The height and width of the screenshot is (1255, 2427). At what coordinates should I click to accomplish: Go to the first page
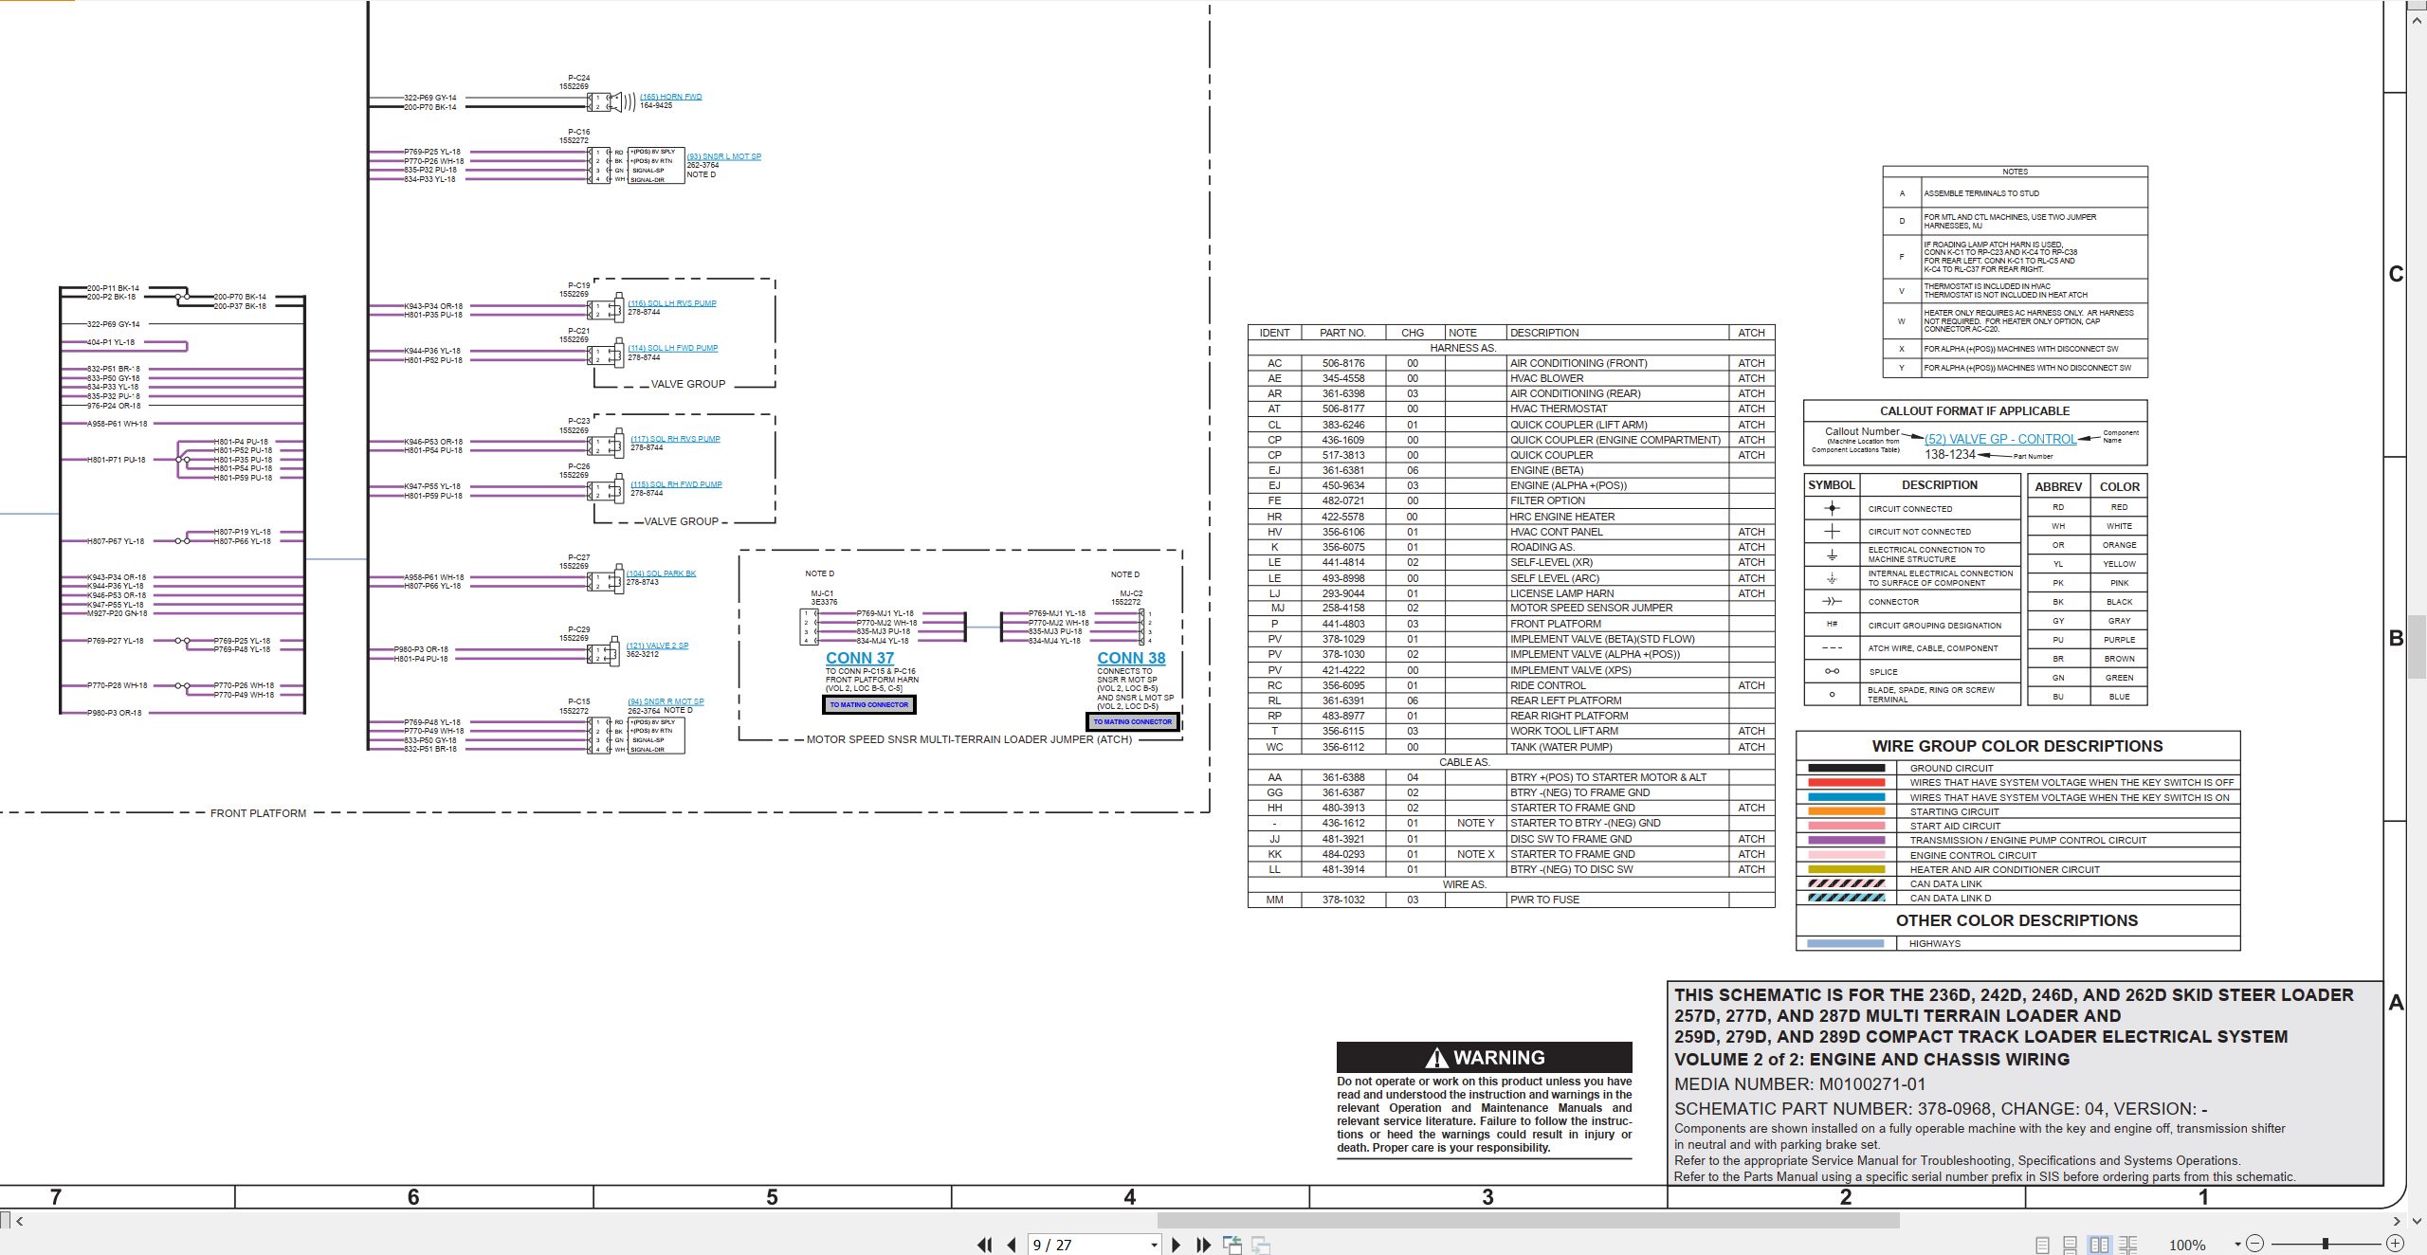[985, 1245]
